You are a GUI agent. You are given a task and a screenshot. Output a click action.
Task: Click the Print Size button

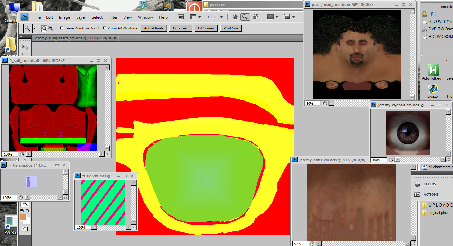coord(231,28)
